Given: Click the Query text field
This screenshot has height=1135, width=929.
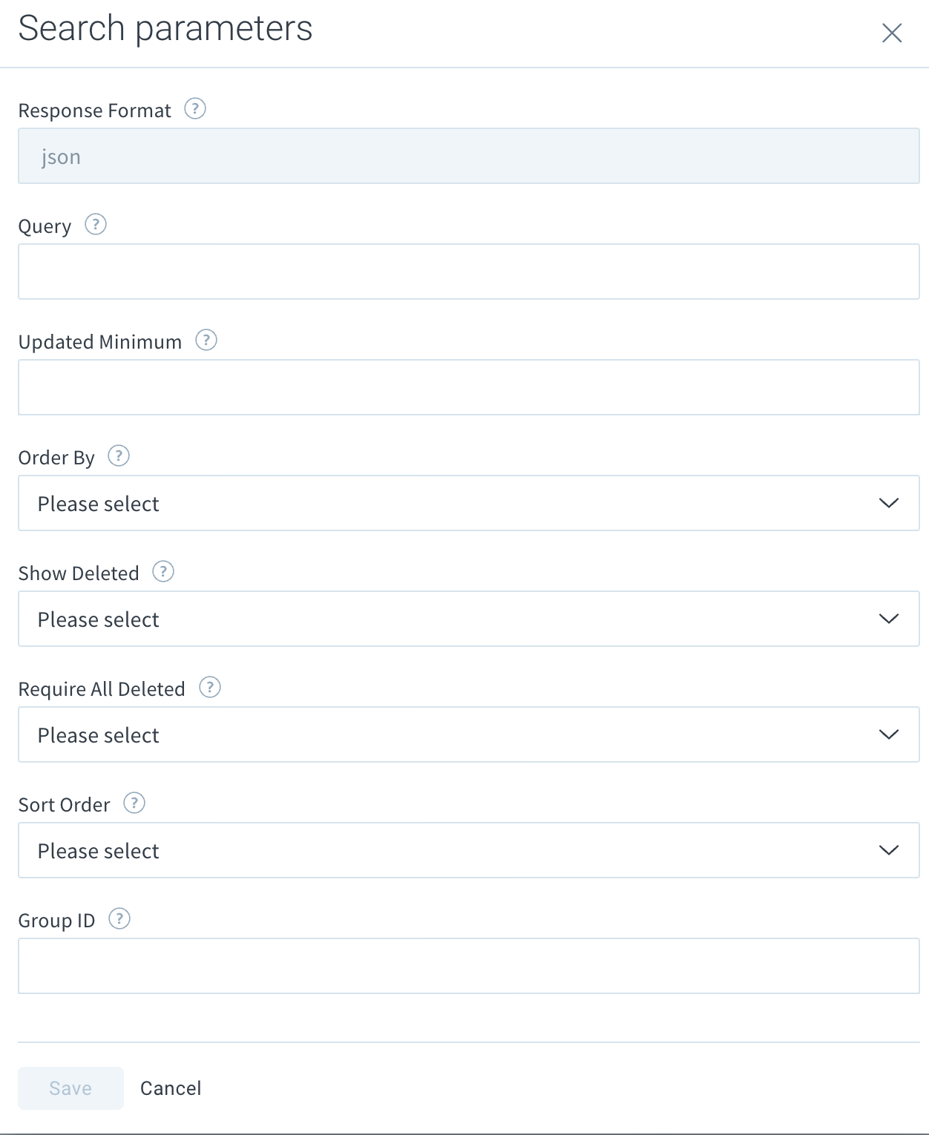Looking at the screenshot, I should tap(469, 272).
